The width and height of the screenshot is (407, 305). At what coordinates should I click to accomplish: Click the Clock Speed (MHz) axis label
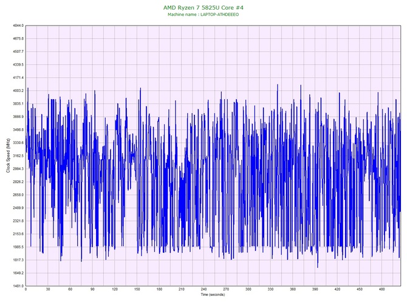(8, 156)
